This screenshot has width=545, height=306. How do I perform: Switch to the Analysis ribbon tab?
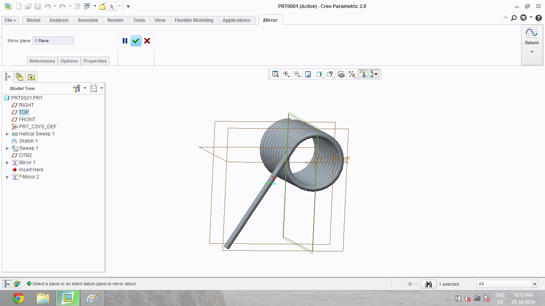(x=59, y=20)
